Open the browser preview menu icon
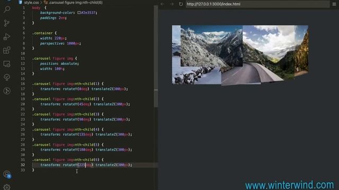 tap(334, 4)
